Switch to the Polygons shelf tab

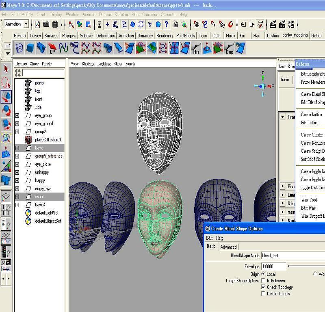pos(69,36)
